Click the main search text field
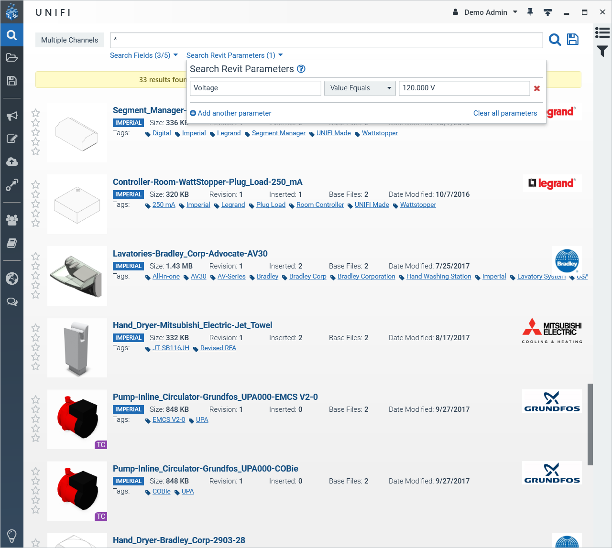The width and height of the screenshot is (612, 548). tap(327, 40)
